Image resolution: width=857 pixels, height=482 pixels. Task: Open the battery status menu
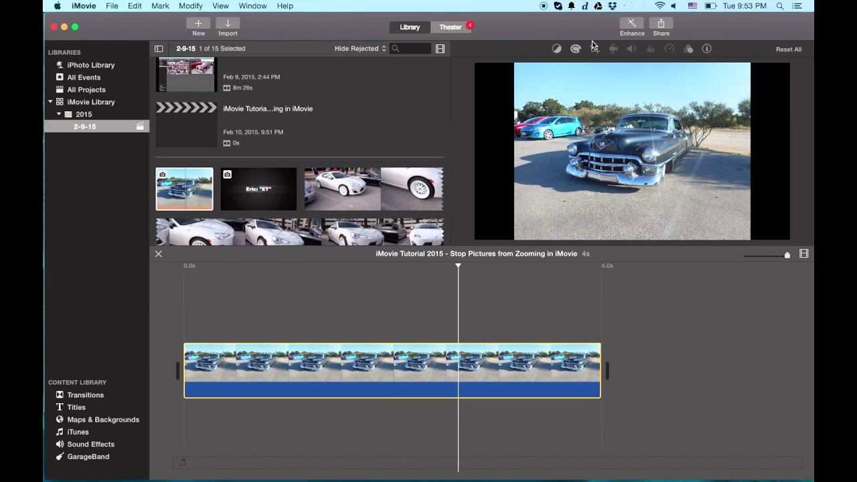[710, 6]
